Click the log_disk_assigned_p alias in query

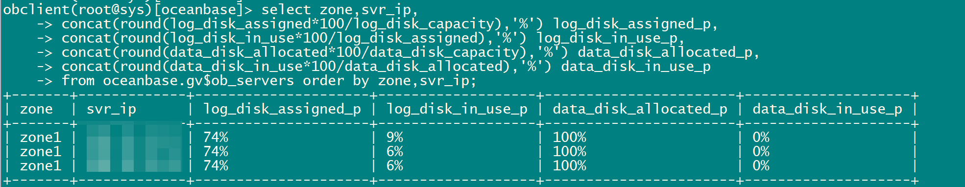click(632, 24)
